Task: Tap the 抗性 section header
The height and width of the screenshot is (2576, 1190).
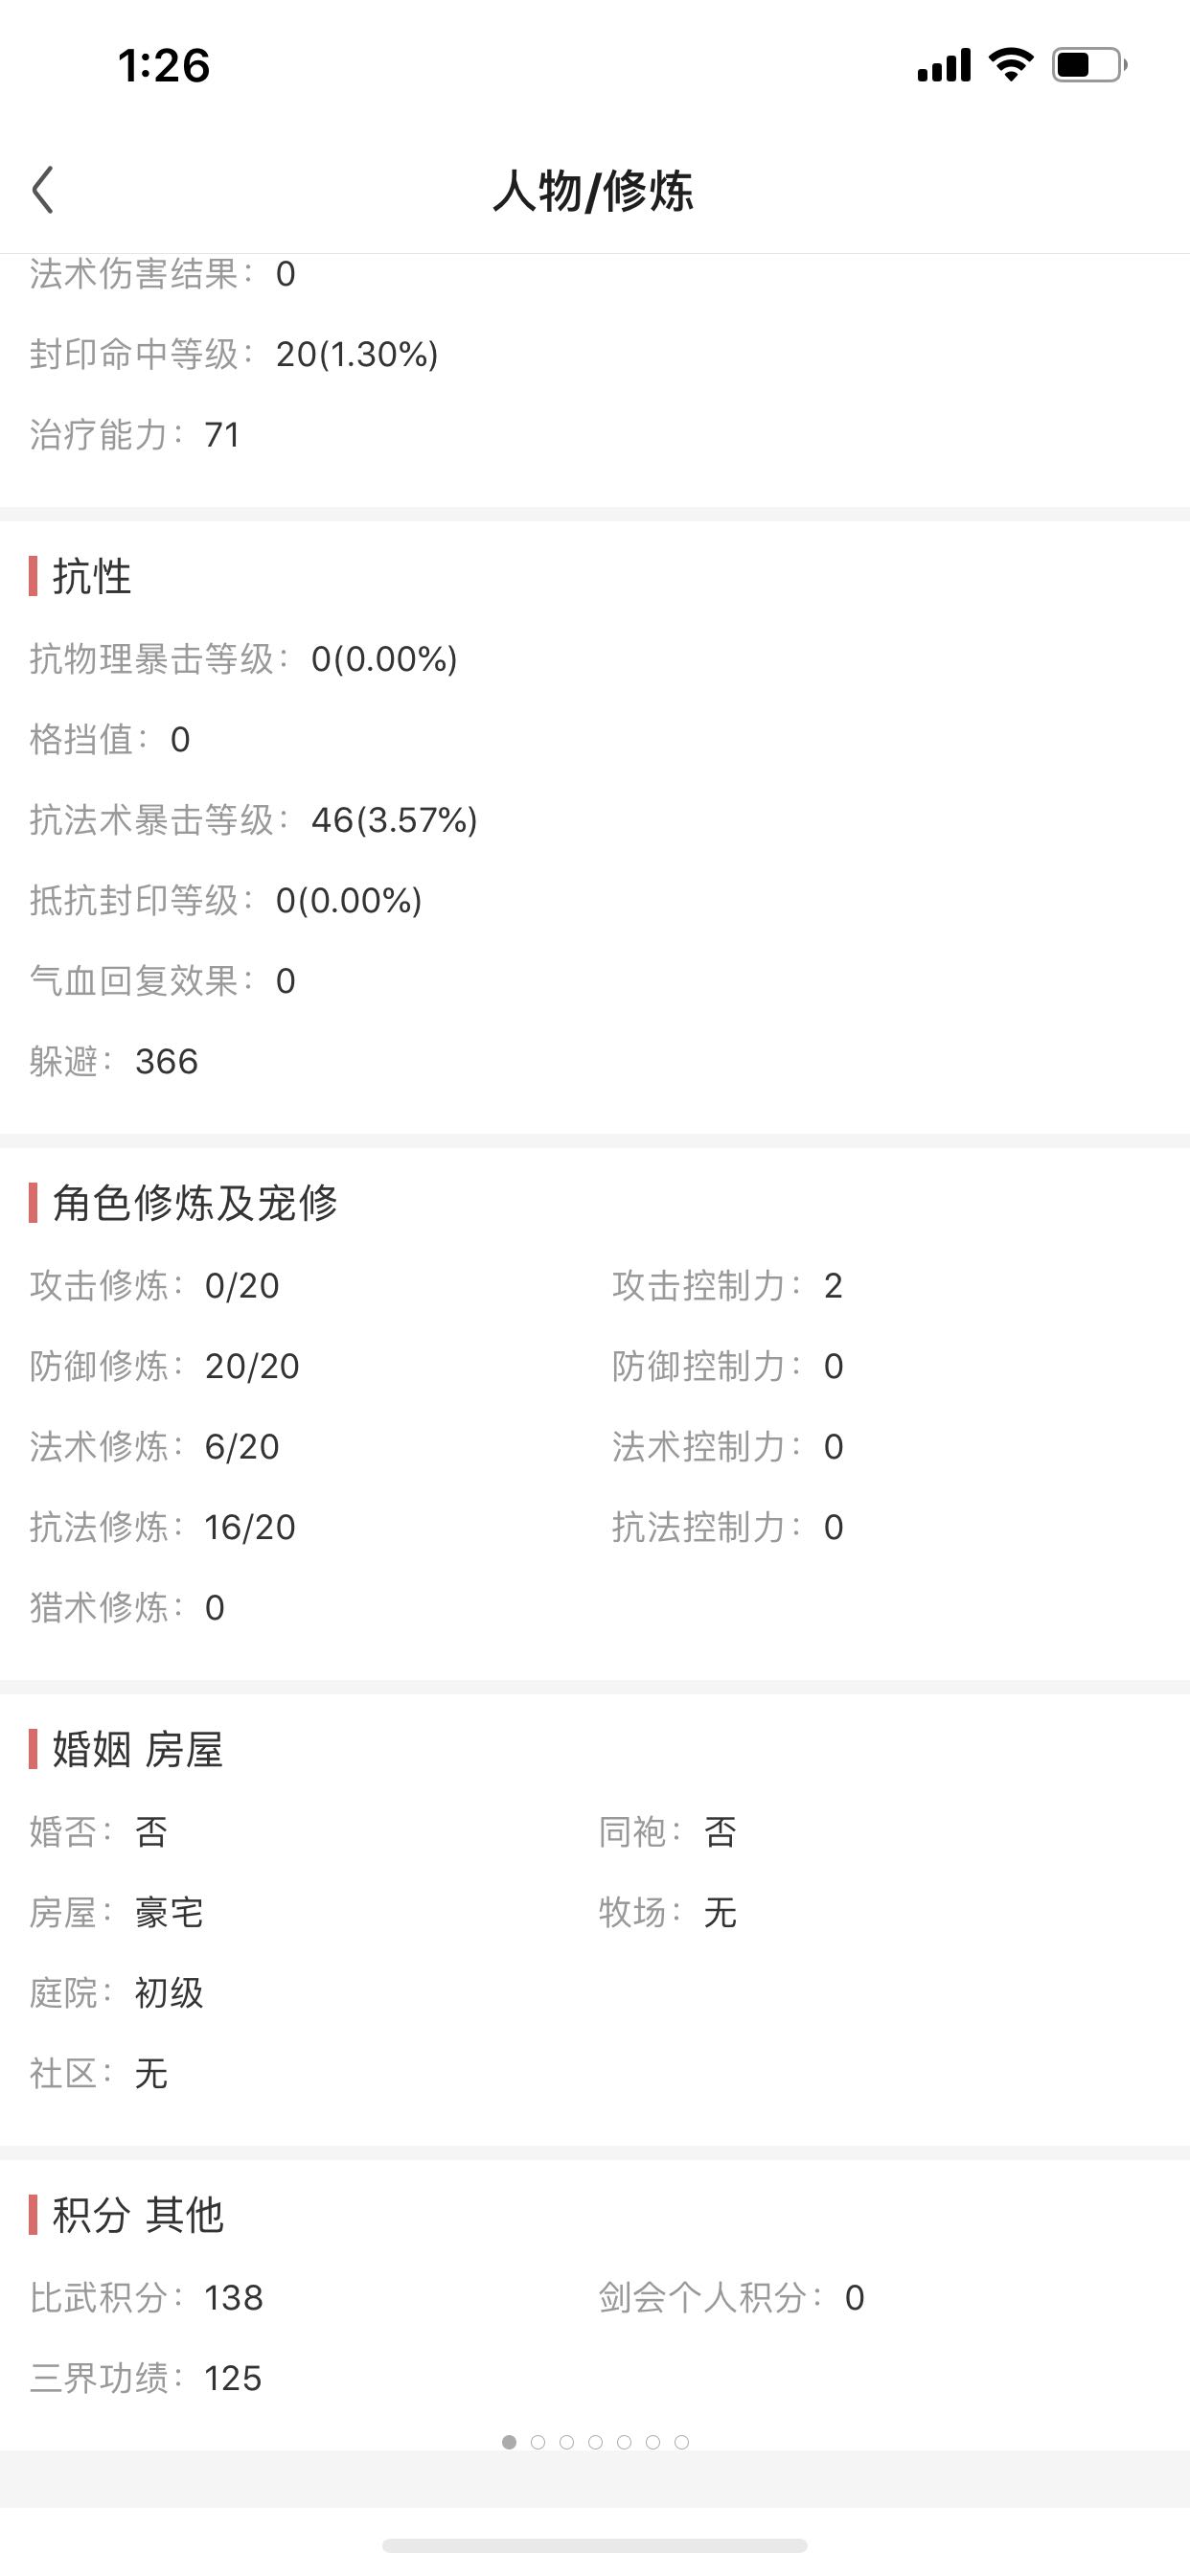Action: click(91, 577)
